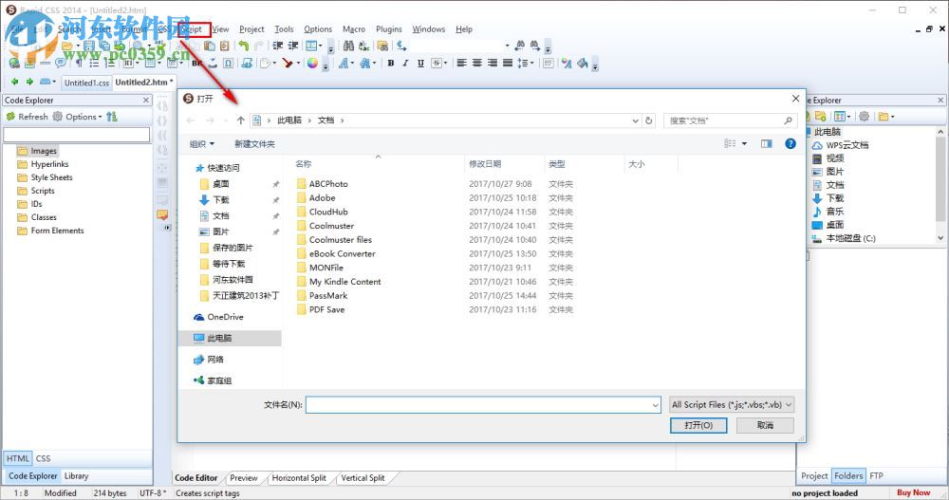The image size is (949, 500).
Task: Switch to Horizontal Split tab
Action: [x=299, y=477]
